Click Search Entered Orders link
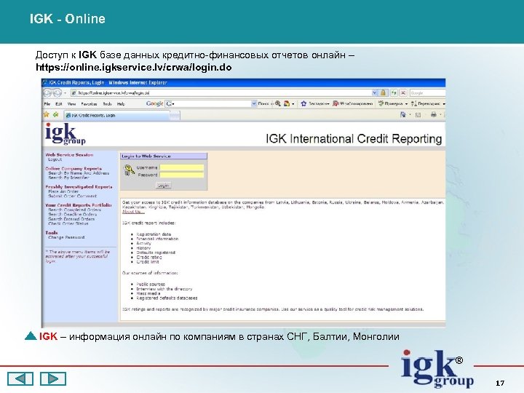 click(71, 219)
